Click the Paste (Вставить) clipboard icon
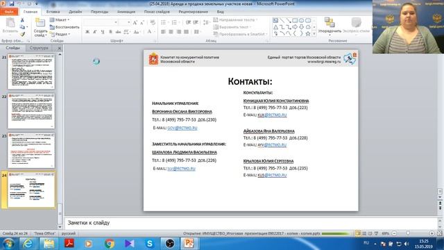 coord(10,23)
